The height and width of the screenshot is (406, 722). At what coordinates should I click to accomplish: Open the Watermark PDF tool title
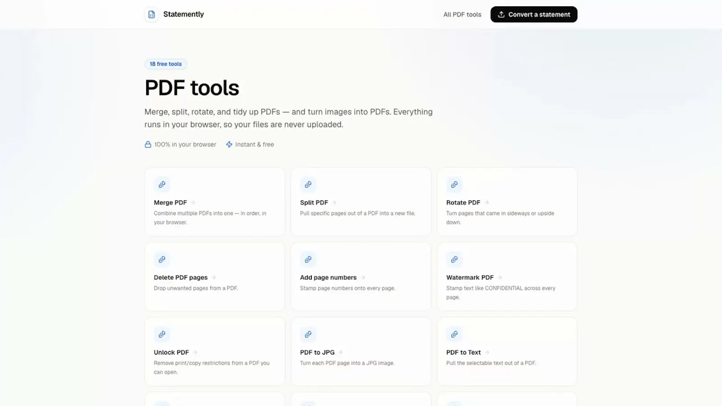coord(470,277)
